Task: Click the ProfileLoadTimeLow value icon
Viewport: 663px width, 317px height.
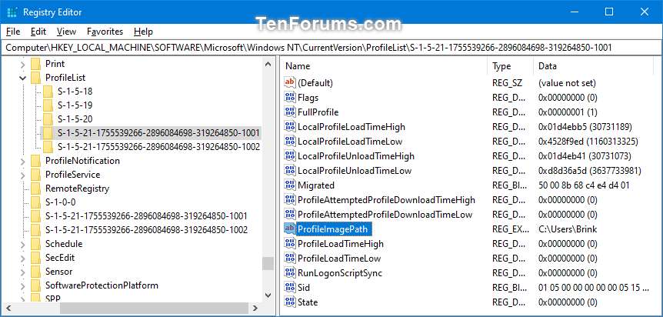Action: coord(290,259)
